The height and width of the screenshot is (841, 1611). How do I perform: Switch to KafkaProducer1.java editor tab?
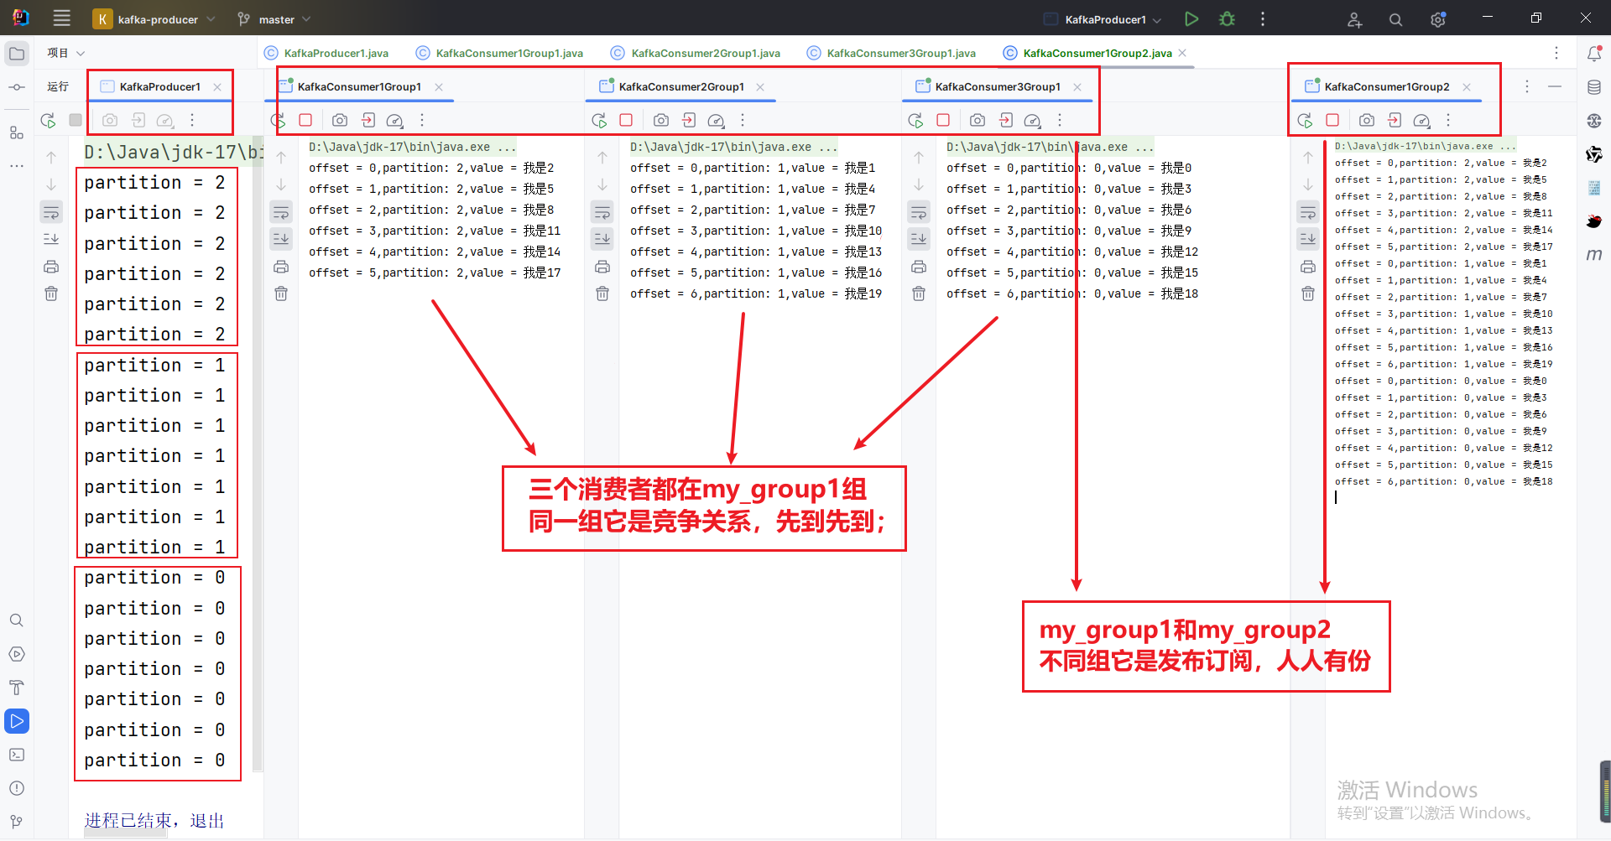point(326,53)
